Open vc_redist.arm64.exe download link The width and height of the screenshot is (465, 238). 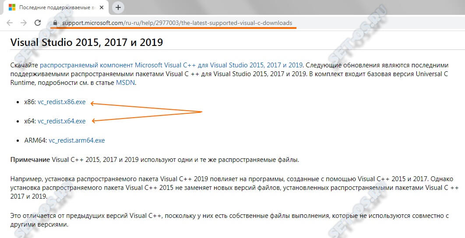click(x=77, y=140)
